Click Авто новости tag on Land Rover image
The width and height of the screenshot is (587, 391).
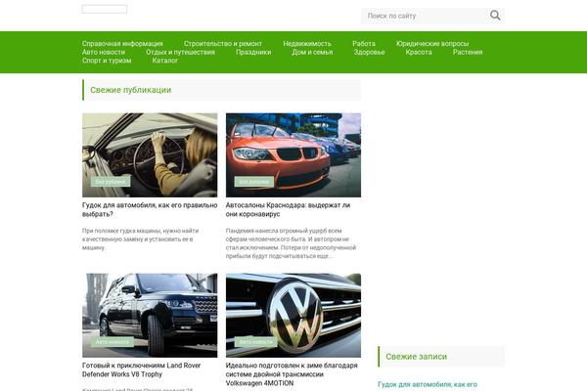click(113, 341)
